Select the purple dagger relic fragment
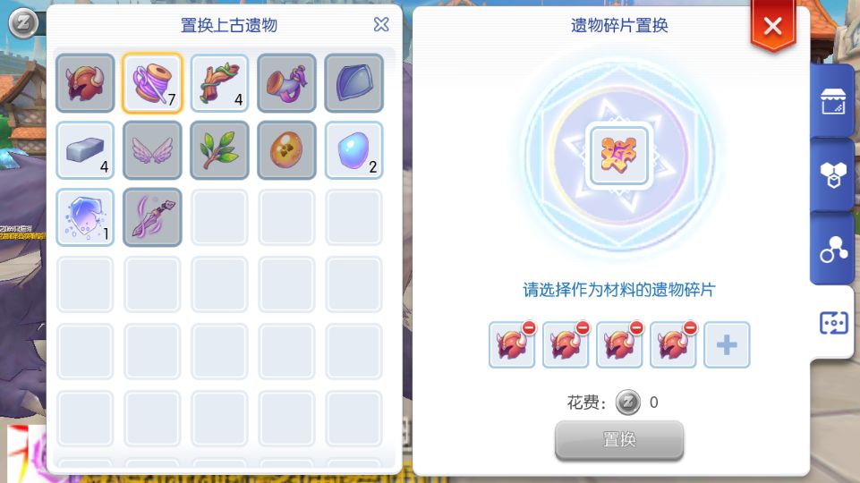Screen dimensions: 860x483 pyautogui.click(x=152, y=217)
